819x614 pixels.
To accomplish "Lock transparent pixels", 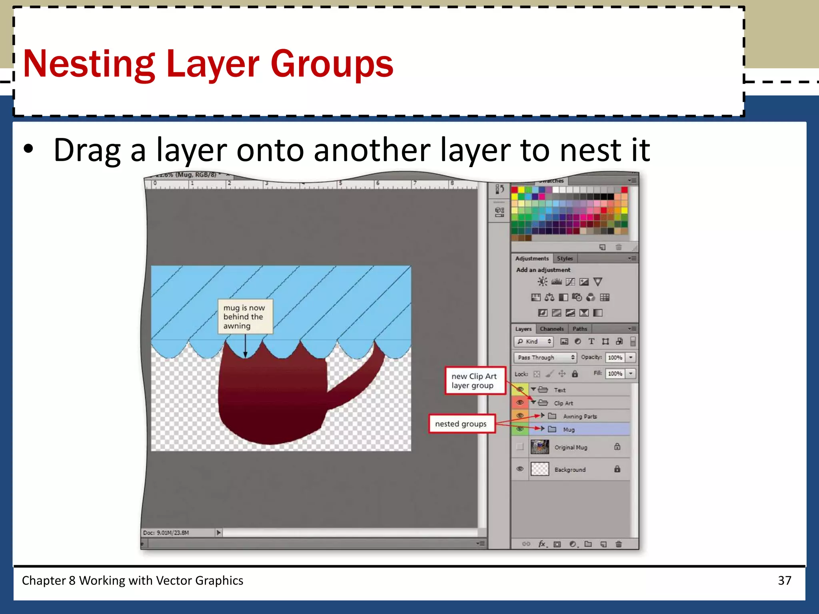I will [537, 374].
